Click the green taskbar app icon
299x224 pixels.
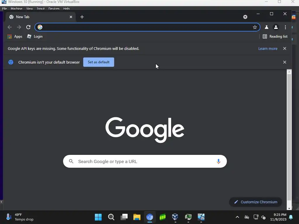coord(162,217)
